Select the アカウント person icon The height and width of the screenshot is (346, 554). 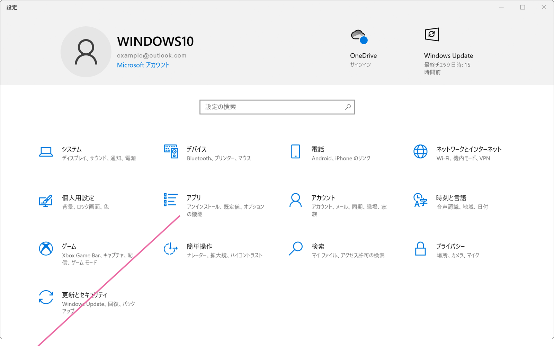point(295,200)
